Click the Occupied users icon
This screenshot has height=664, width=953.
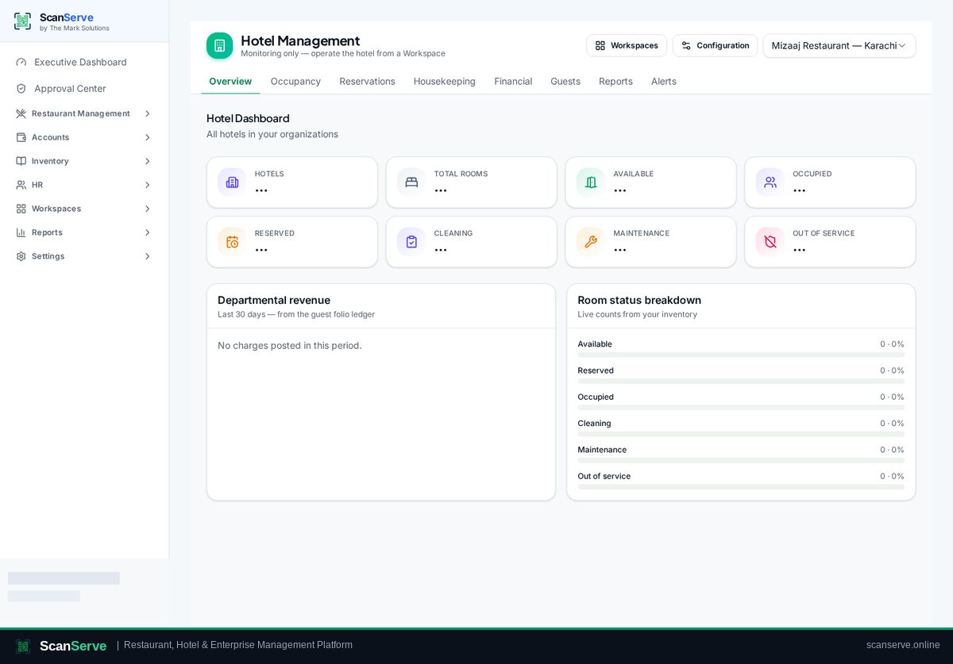point(770,182)
